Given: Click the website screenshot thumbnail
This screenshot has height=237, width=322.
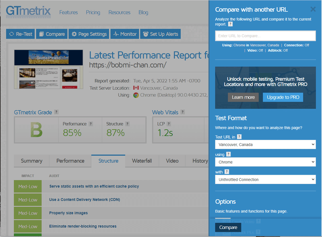Looking at the screenshot, I should [49, 69].
